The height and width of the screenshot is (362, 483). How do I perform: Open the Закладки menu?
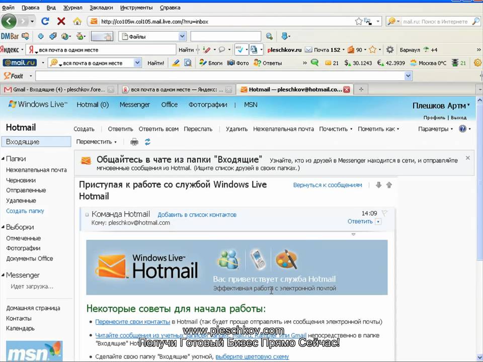[x=101, y=8]
